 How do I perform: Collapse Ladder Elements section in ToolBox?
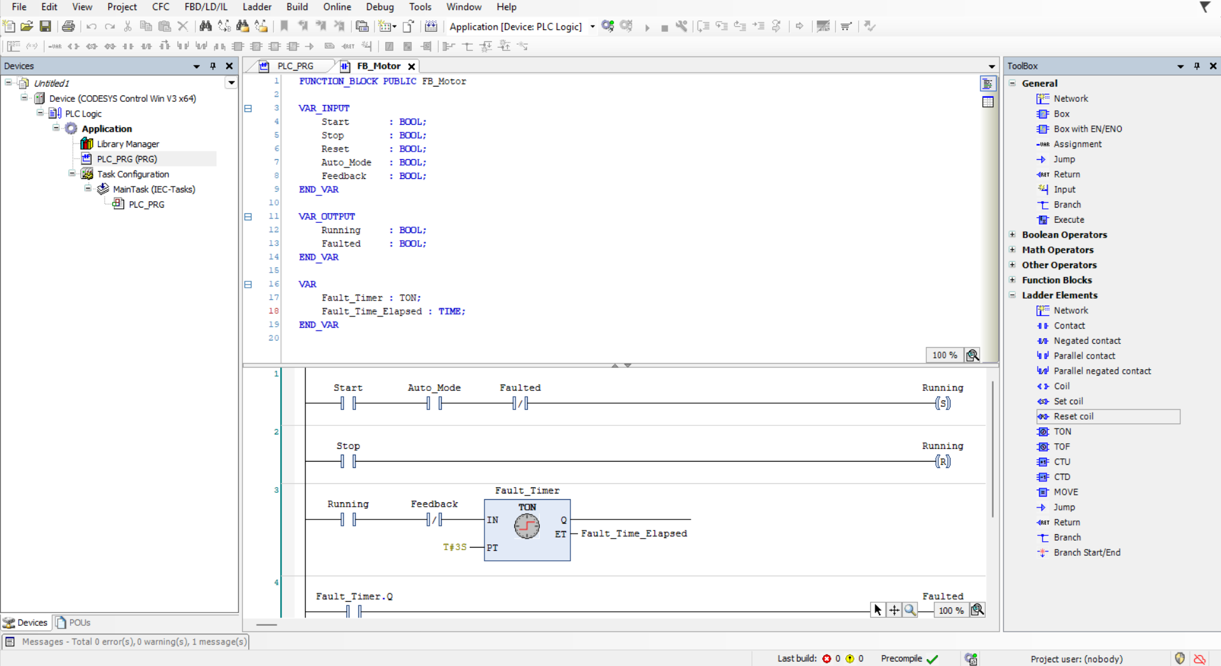[x=1012, y=295]
